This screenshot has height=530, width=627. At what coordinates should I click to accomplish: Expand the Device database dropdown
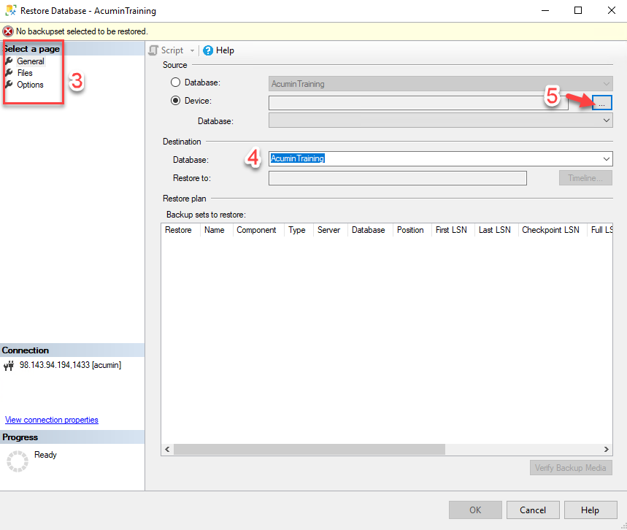click(x=607, y=120)
